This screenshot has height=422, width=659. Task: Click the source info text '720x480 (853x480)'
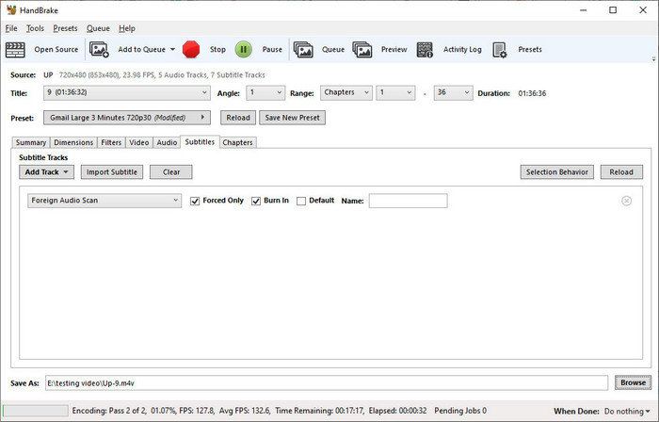click(x=89, y=74)
